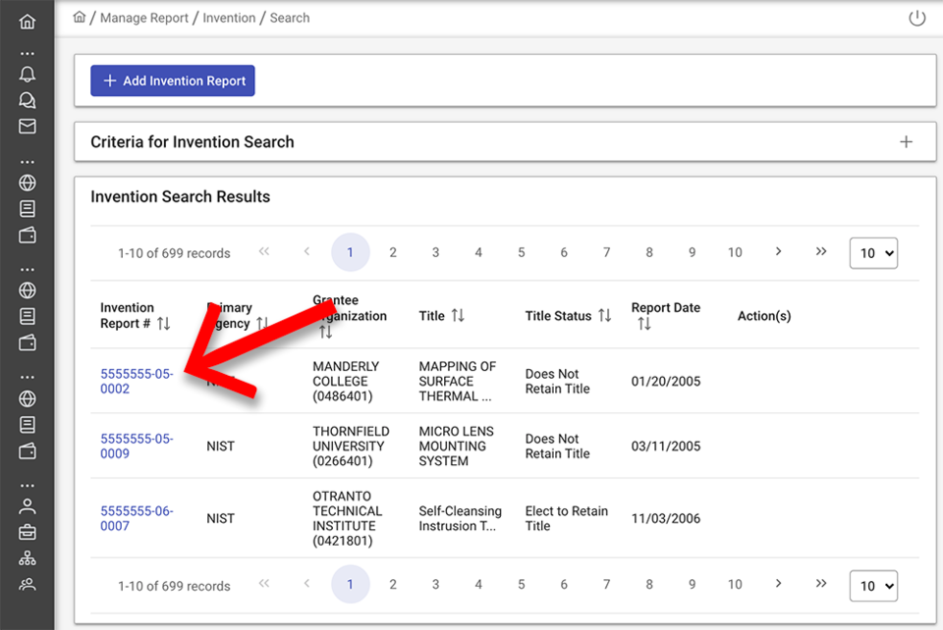The image size is (943, 630).
Task: Click the power logout icon at top right
Action: pyautogui.click(x=916, y=17)
